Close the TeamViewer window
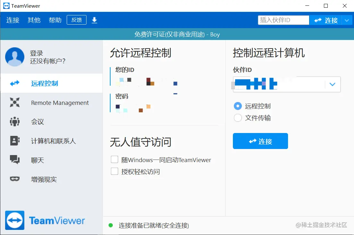Image resolution: width=354 pixels, height=235 pixels. (344, 6)
